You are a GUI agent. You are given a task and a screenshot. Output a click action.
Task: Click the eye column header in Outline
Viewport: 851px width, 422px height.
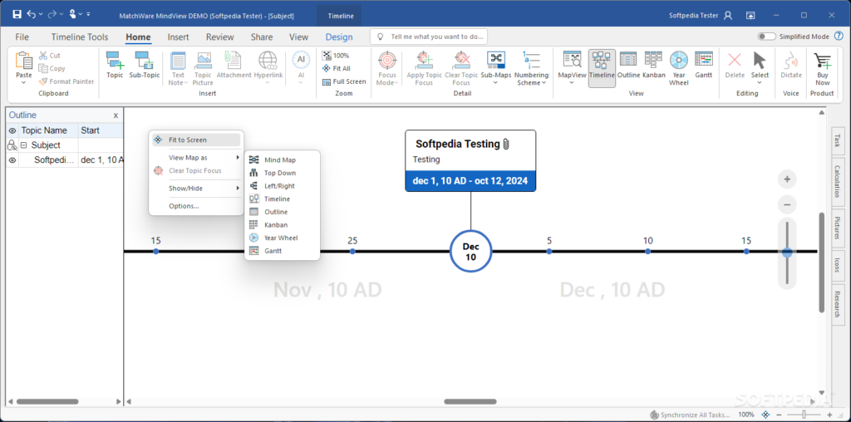[12, 130]
